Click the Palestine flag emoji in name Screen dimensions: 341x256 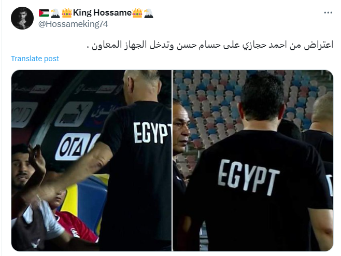pyautogui.click(x=44, y=13)
